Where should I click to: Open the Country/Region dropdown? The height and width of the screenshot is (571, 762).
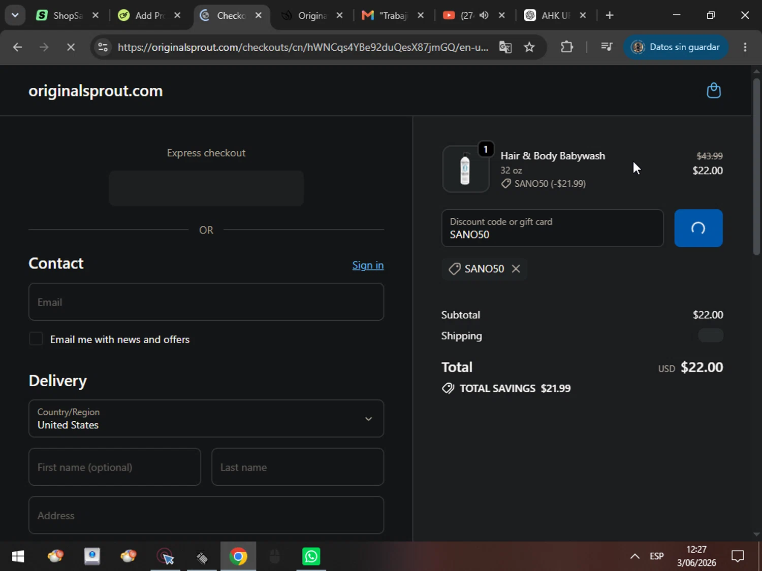206,418
